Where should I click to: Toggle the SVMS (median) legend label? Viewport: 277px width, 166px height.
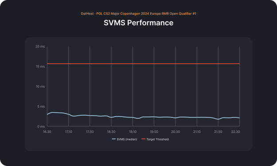127,139
